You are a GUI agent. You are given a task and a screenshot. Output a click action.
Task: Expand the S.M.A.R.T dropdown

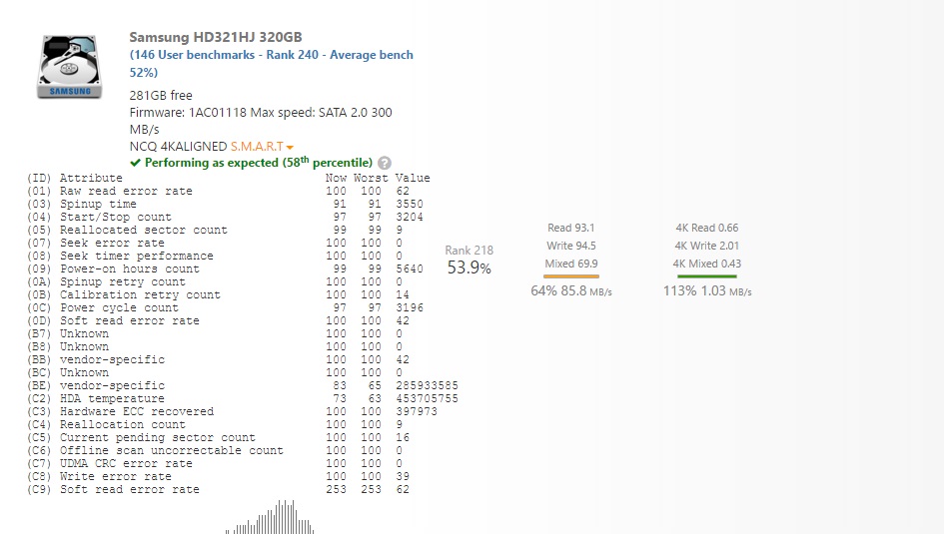(262, 147)
